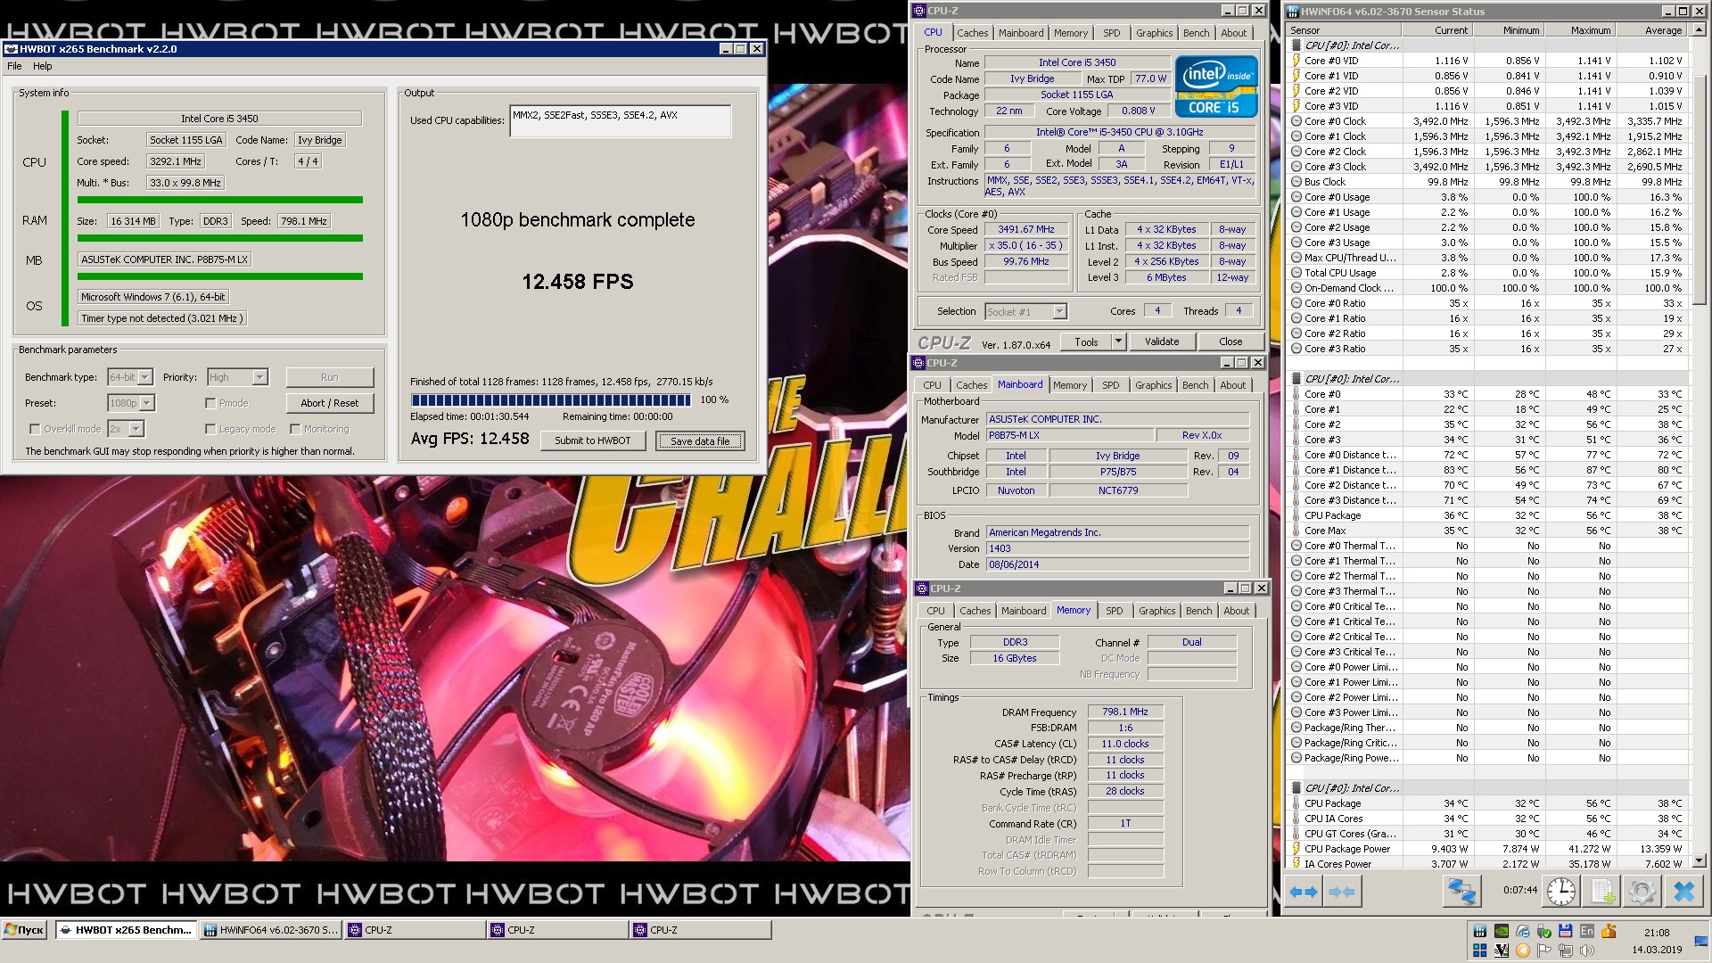Toggle the Overkill mode checkbox
1712x963 pixels.
35,429
